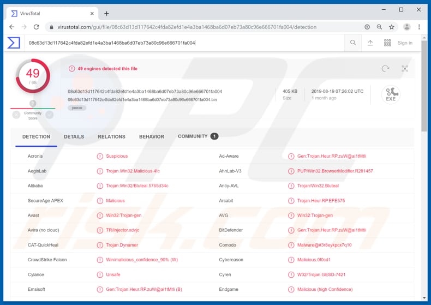This screenshot has height=305, width=431.
Task: Click the browser back arrow
Action: 11,27
